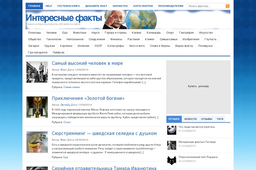
Task: Open the СССР category
Action: [98, 46]
